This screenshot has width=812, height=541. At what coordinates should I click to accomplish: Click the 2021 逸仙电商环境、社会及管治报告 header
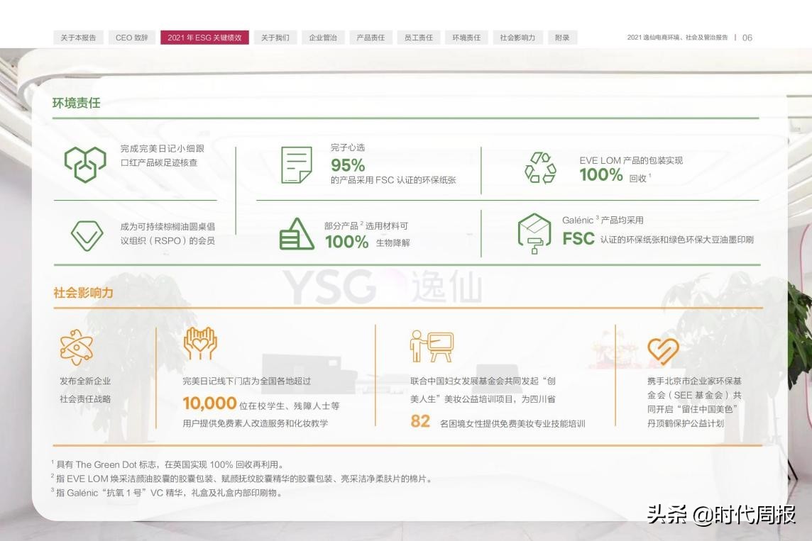pyautogui.click(x=677, y=38)
